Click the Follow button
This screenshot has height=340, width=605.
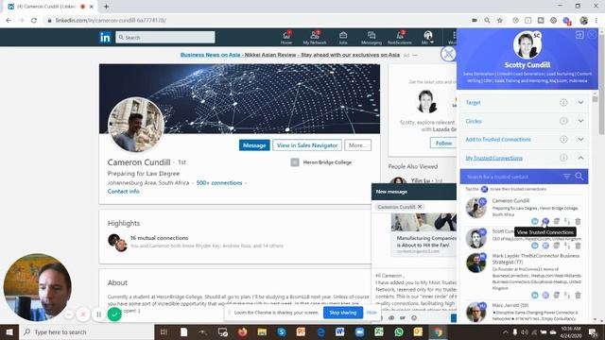443,143
